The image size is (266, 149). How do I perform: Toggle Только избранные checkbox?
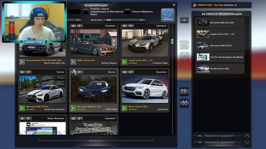click(127, 12)
